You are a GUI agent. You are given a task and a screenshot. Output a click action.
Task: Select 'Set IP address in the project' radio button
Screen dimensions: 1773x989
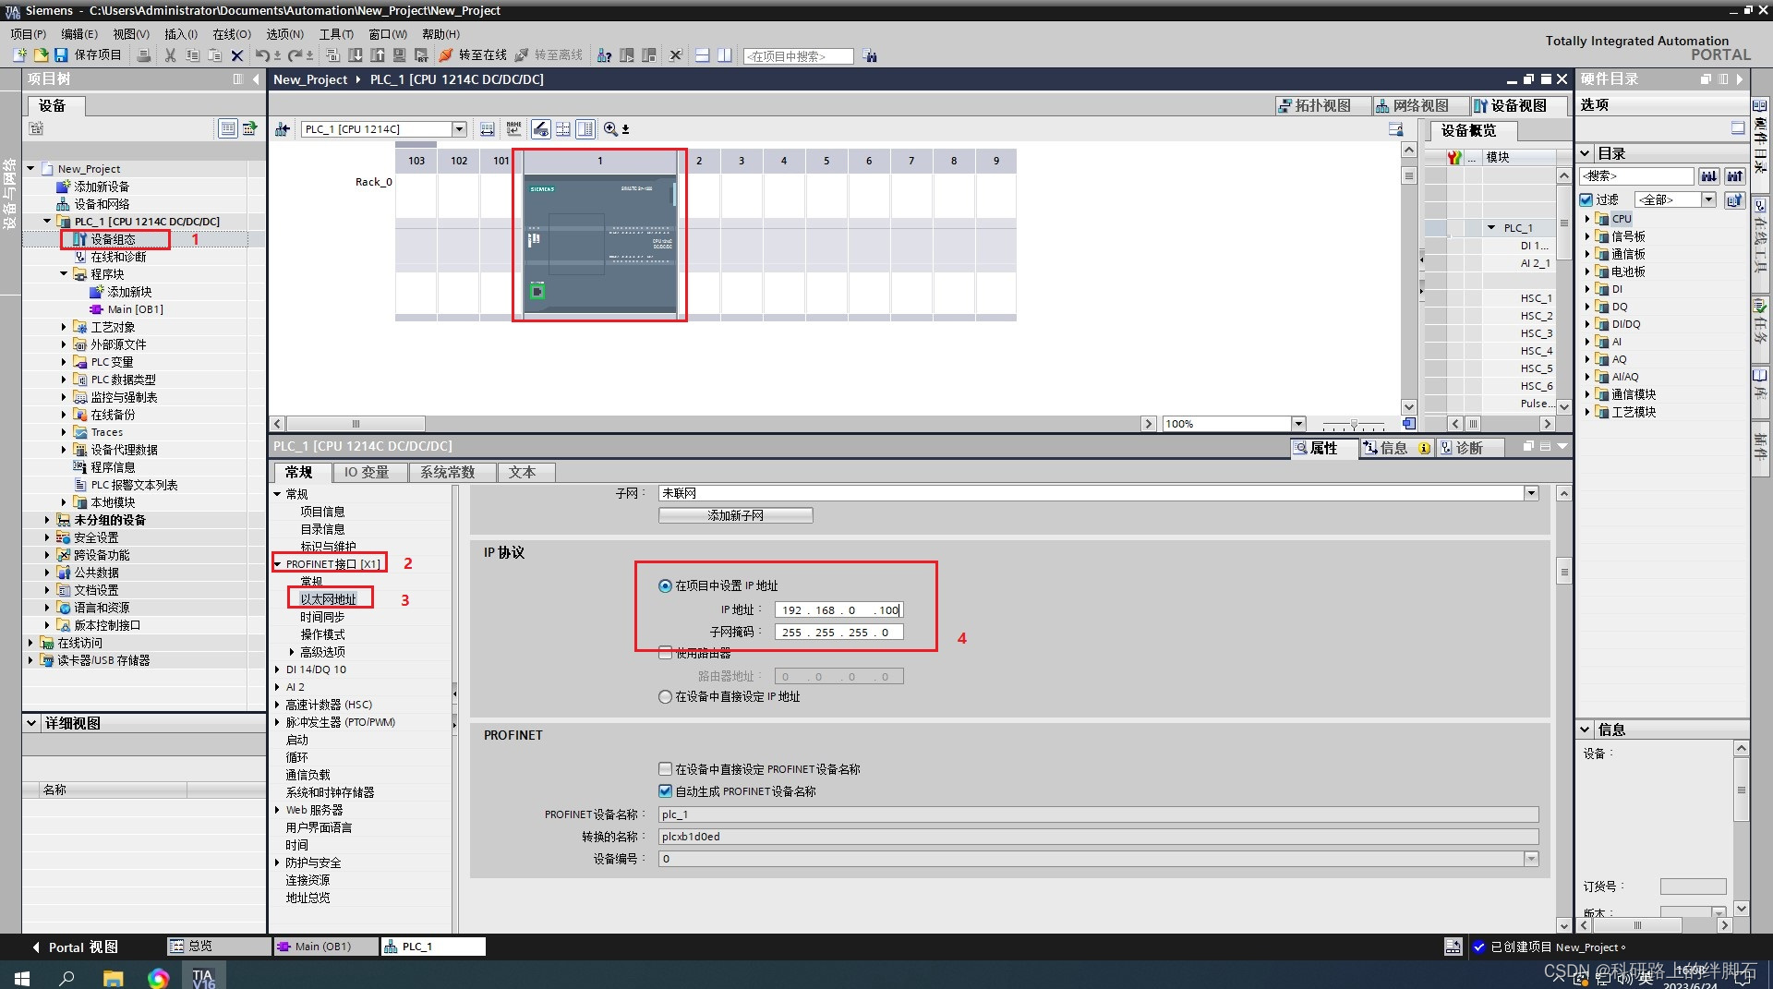coord(665,585)
